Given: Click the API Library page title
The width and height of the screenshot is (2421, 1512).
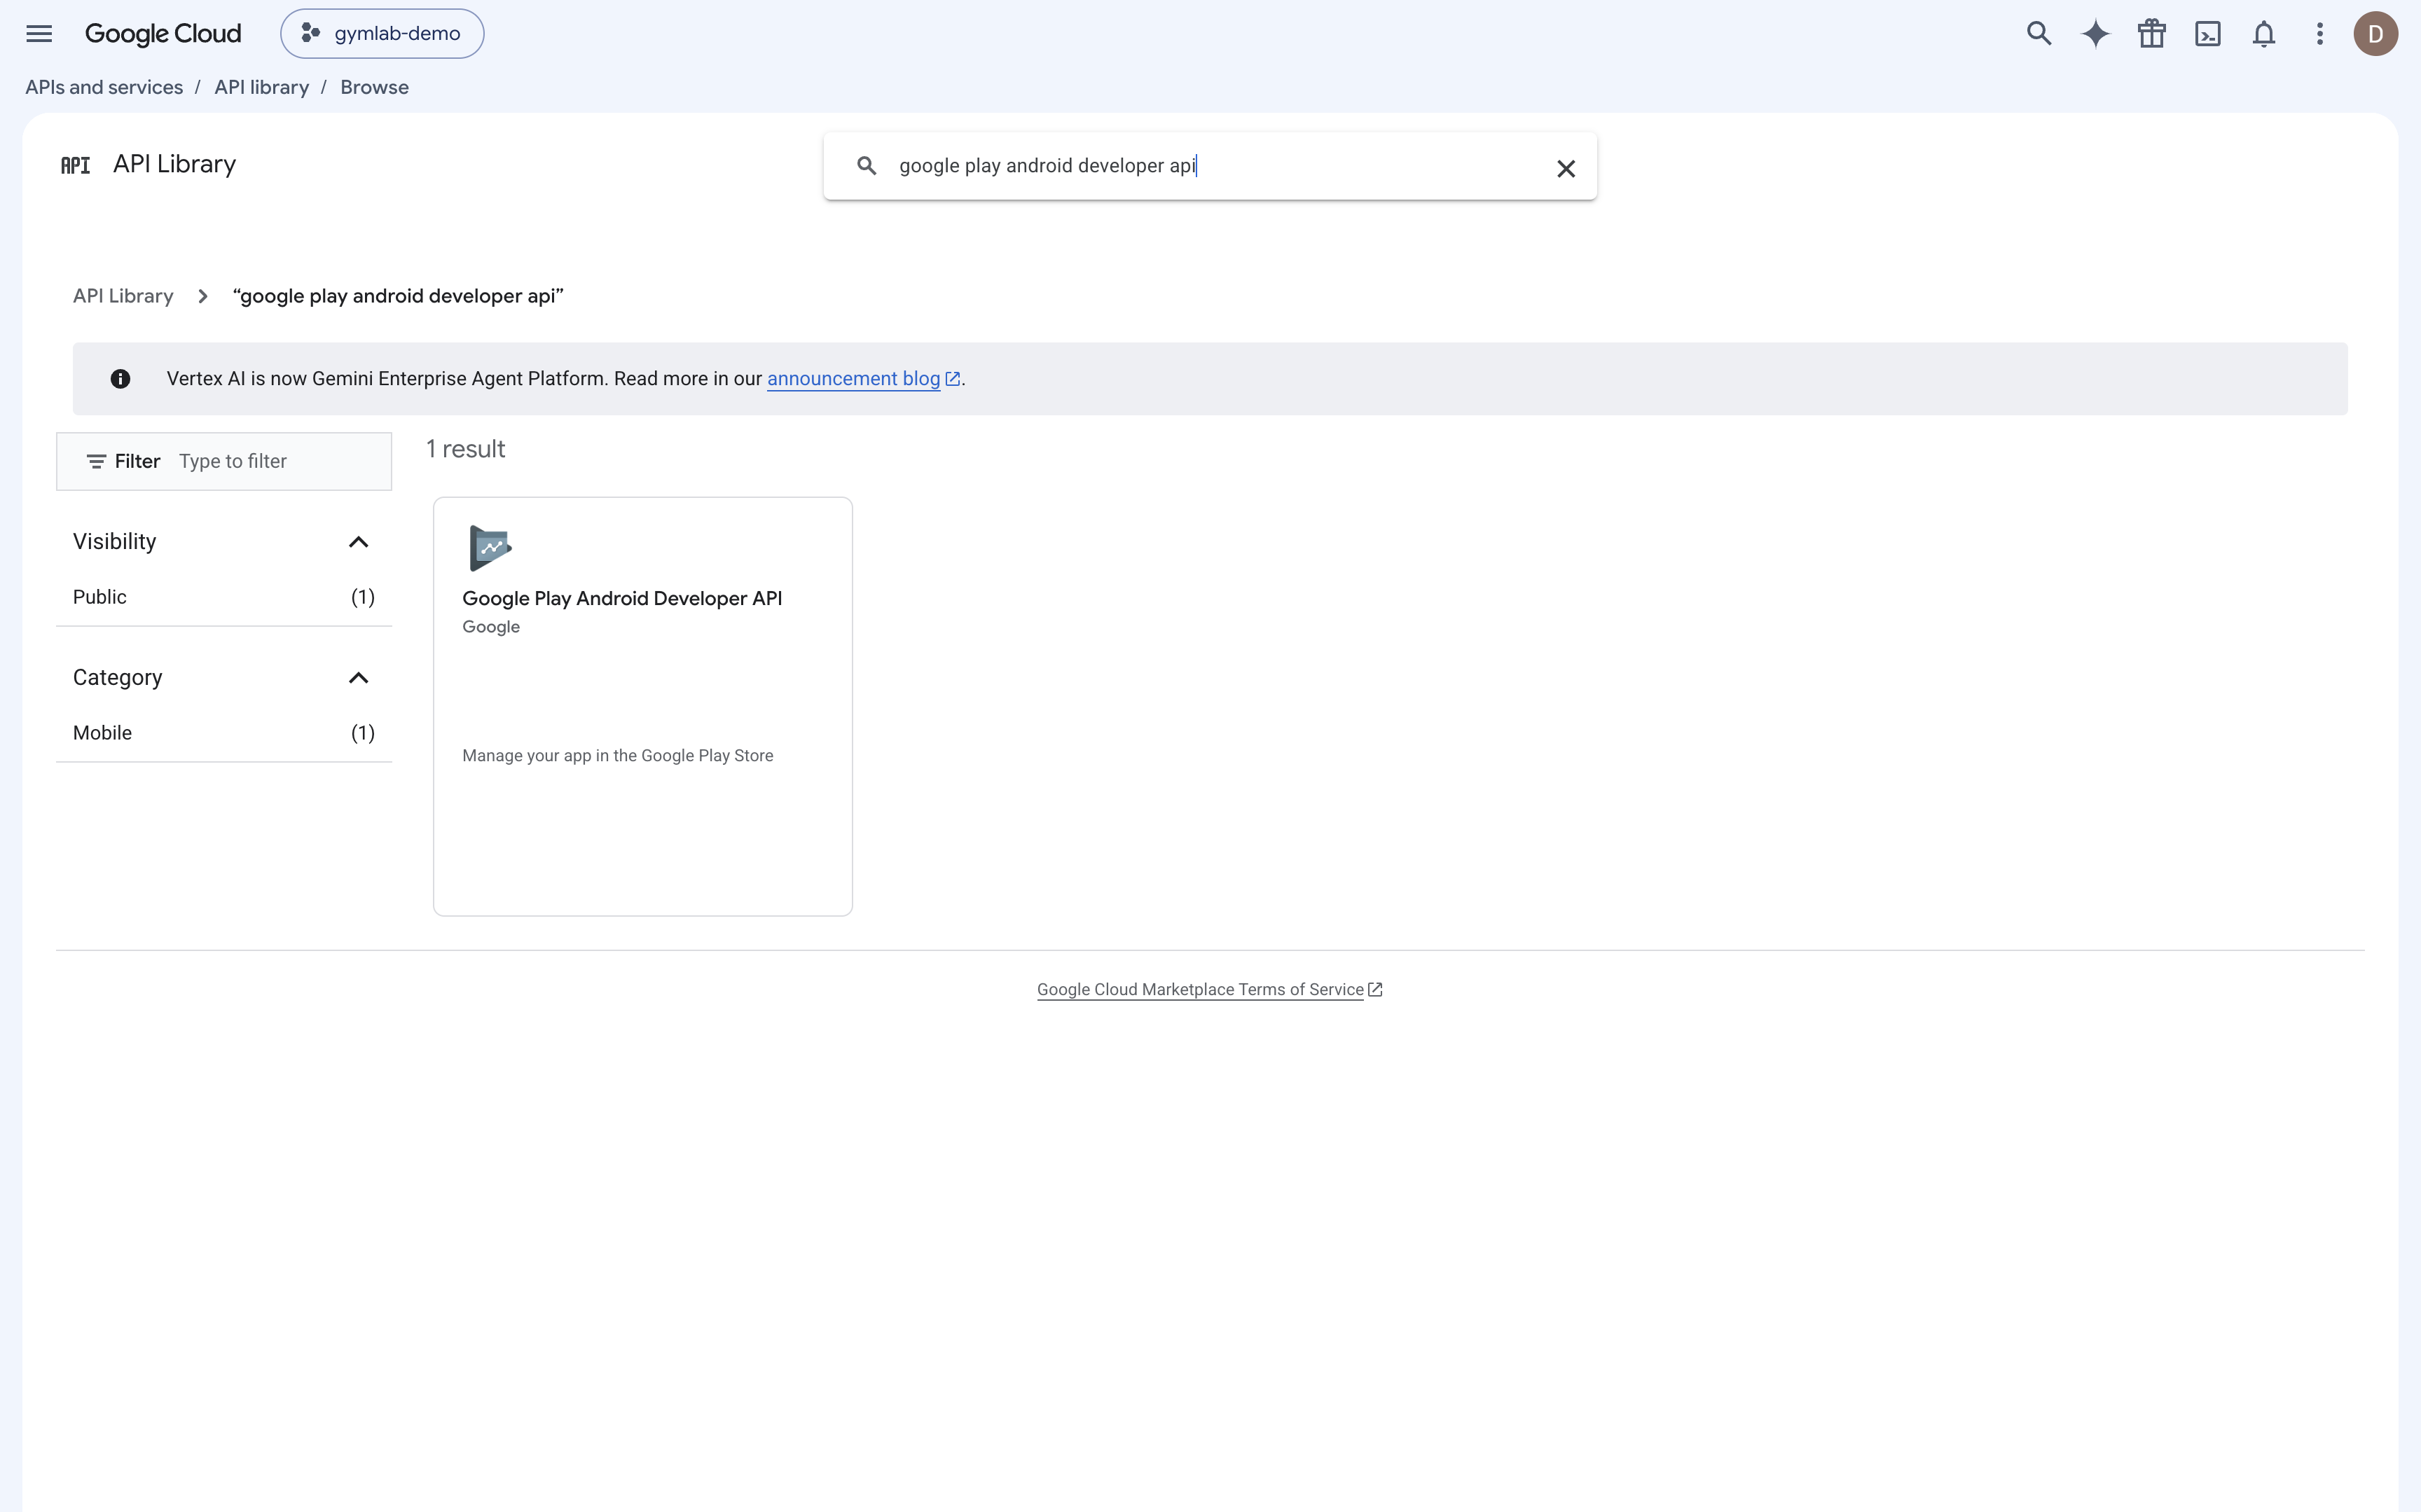Looking at the screenshot, I should point(174,164).
